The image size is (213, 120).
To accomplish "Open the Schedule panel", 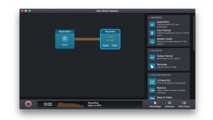I will coord(169,104).
